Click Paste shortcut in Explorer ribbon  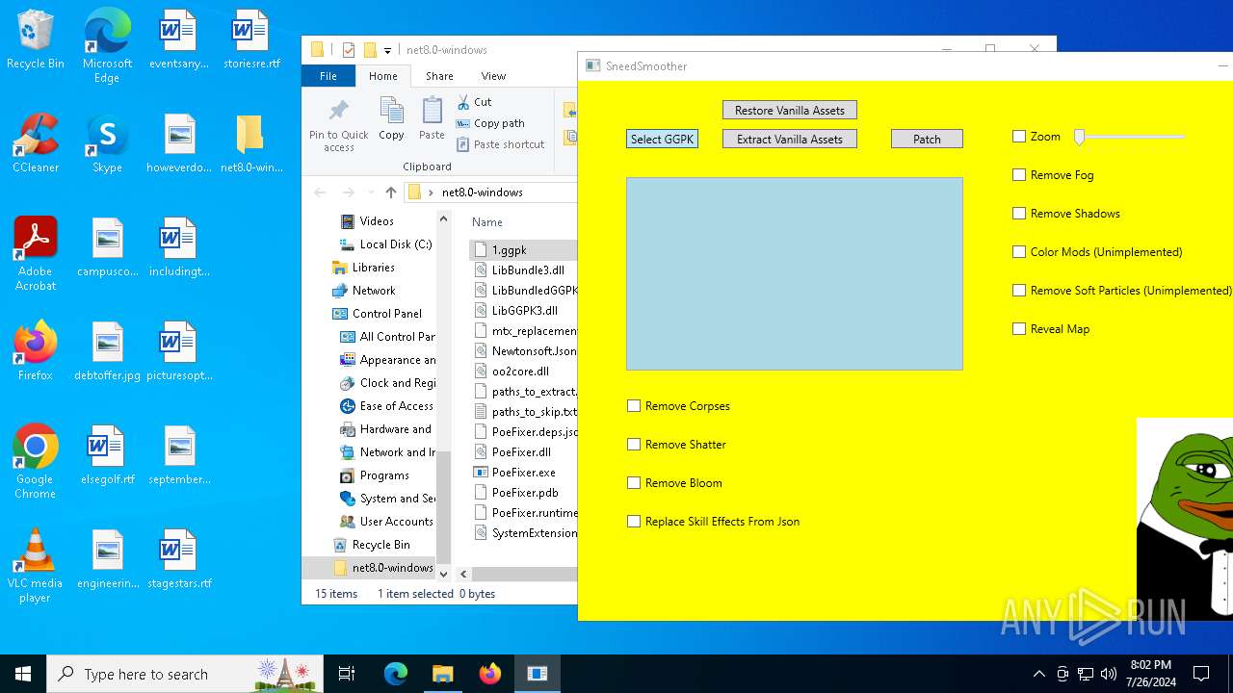(499, 144)
